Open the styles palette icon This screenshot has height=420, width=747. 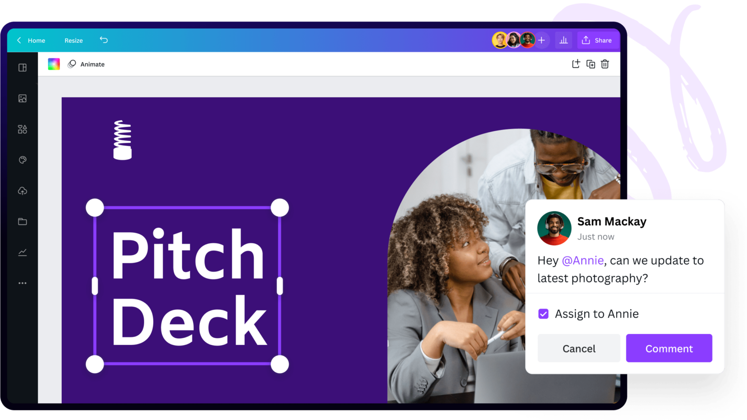tap(22, 160)
